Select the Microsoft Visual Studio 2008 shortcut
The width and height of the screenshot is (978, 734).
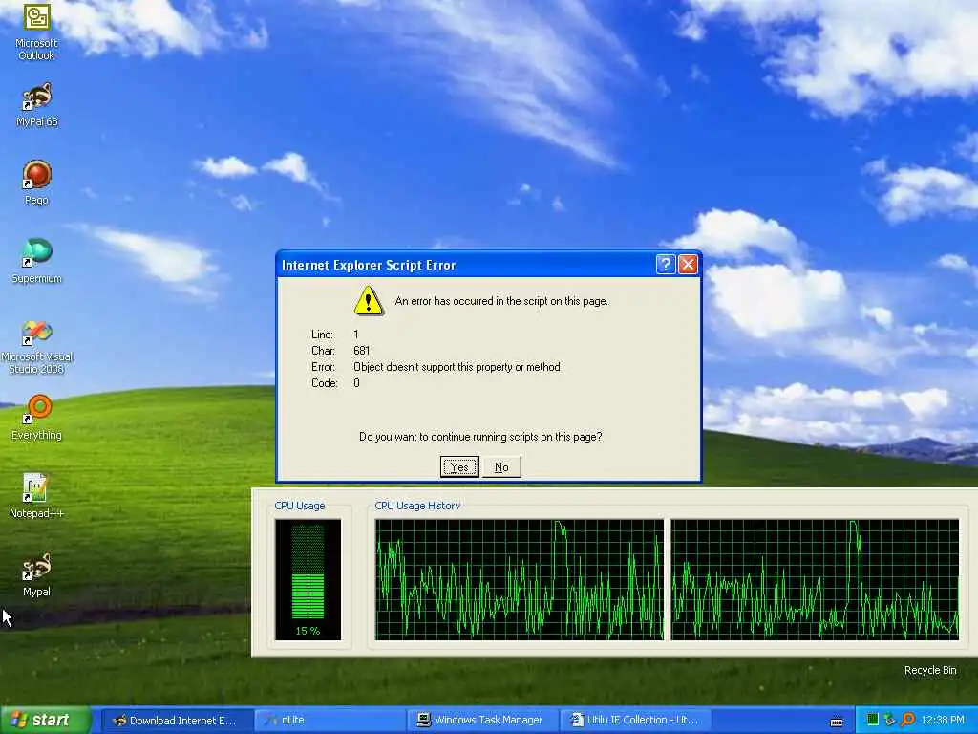tap(36, 347)
